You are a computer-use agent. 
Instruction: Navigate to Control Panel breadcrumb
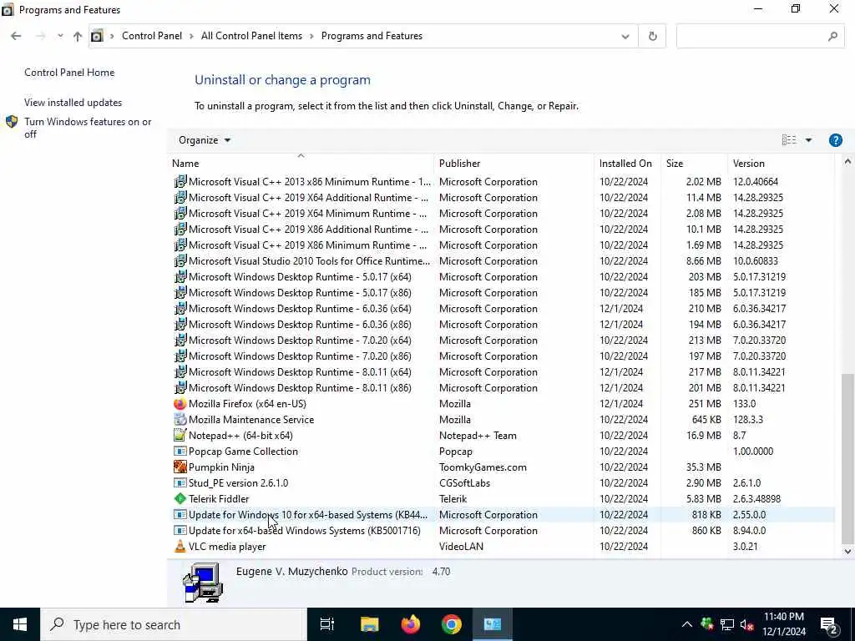[x=152, y=36]
